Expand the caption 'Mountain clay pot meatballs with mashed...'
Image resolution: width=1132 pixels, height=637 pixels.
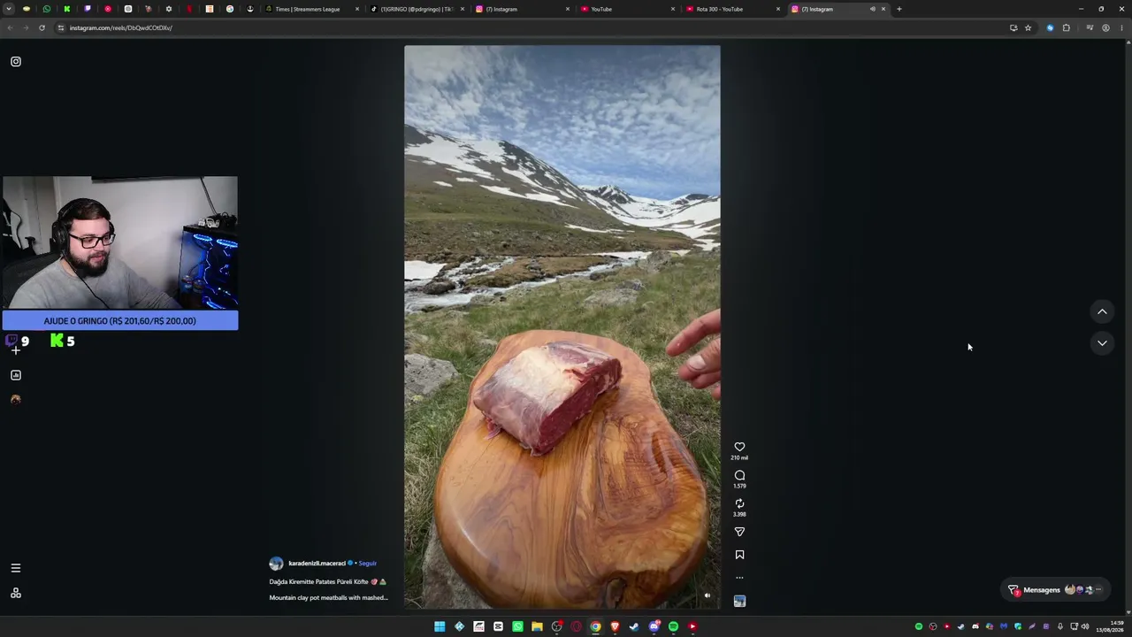click(x=328, y=598)
